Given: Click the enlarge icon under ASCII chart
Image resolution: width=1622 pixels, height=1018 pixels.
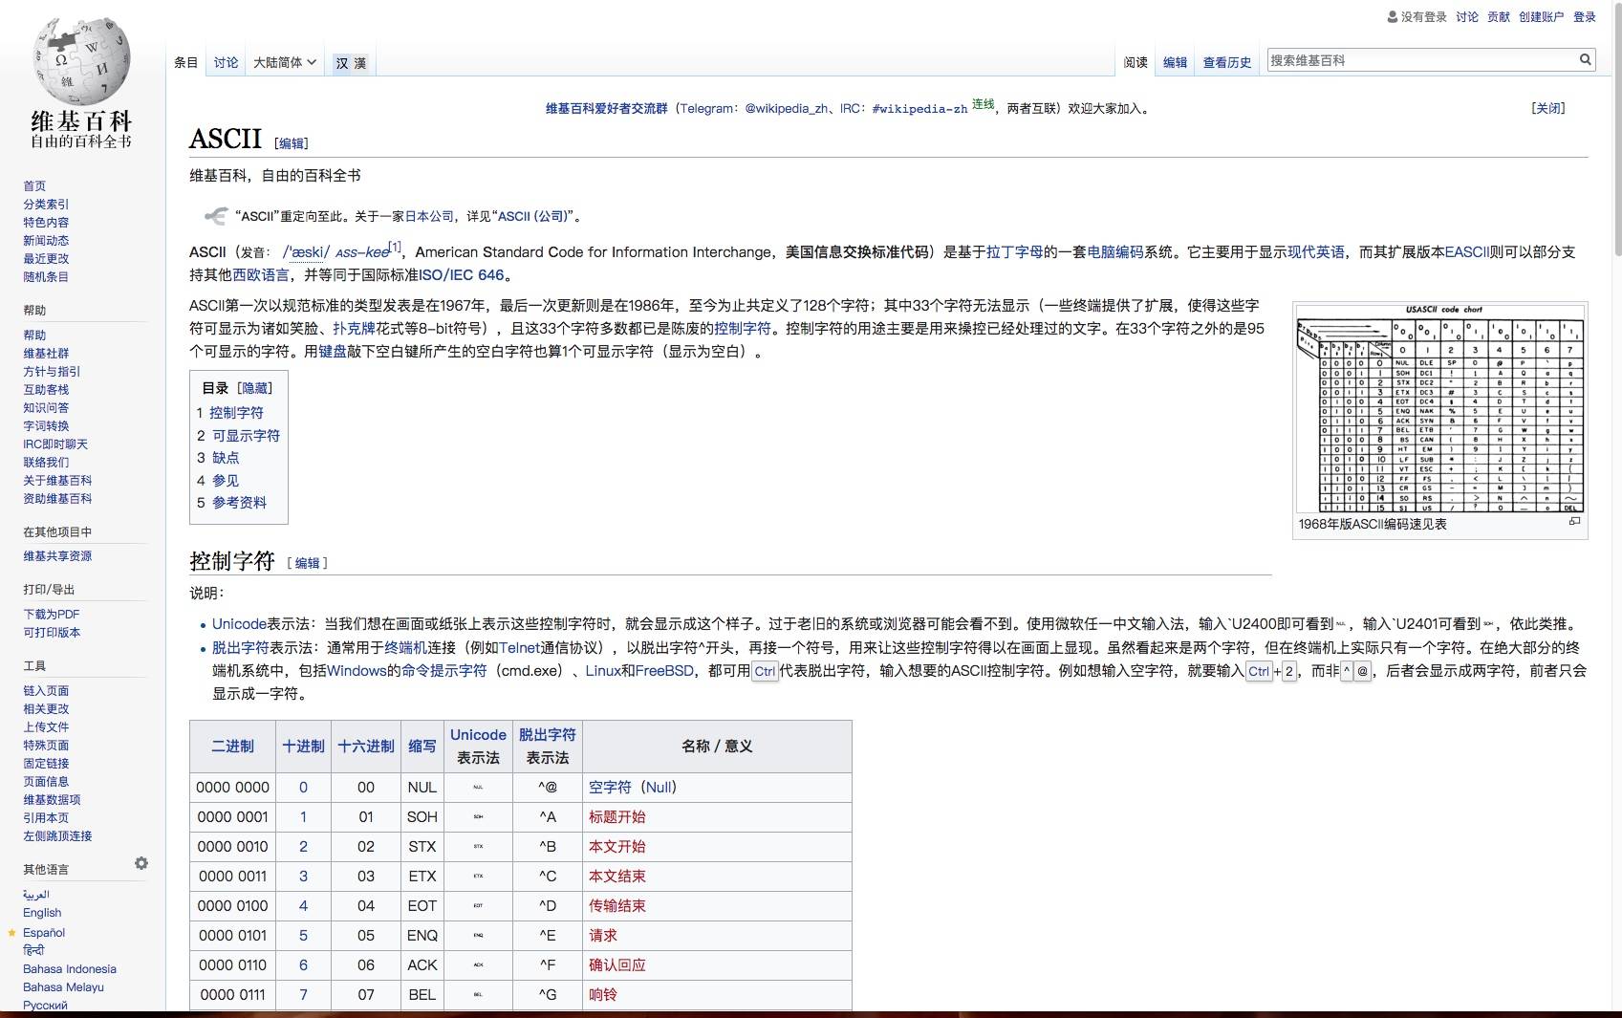Looking at the screenshot, I should 1574,522.
